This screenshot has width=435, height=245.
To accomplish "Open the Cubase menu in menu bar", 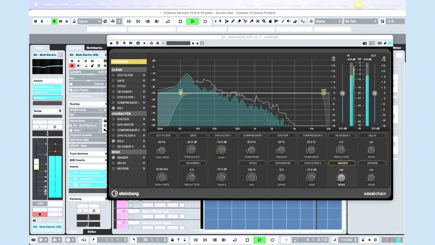I will tap(49, 5).
